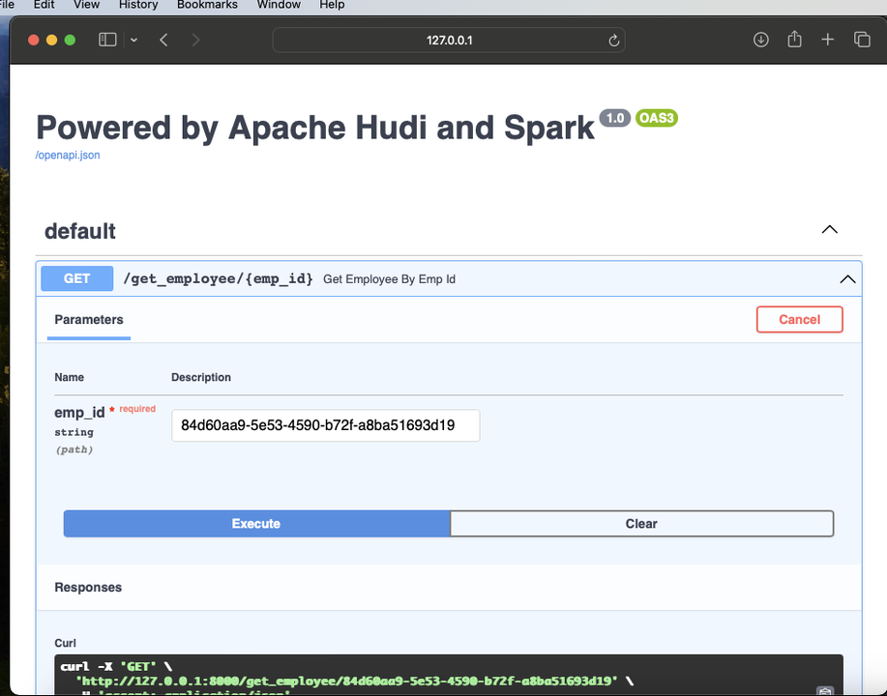Click the Cancel button
Viewport: 887px width, 696px height.
(x=799, y=319)
